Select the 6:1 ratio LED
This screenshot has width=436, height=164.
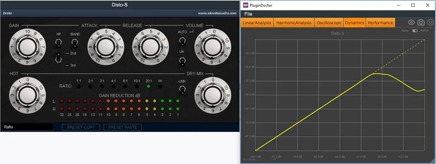[125, 86]
